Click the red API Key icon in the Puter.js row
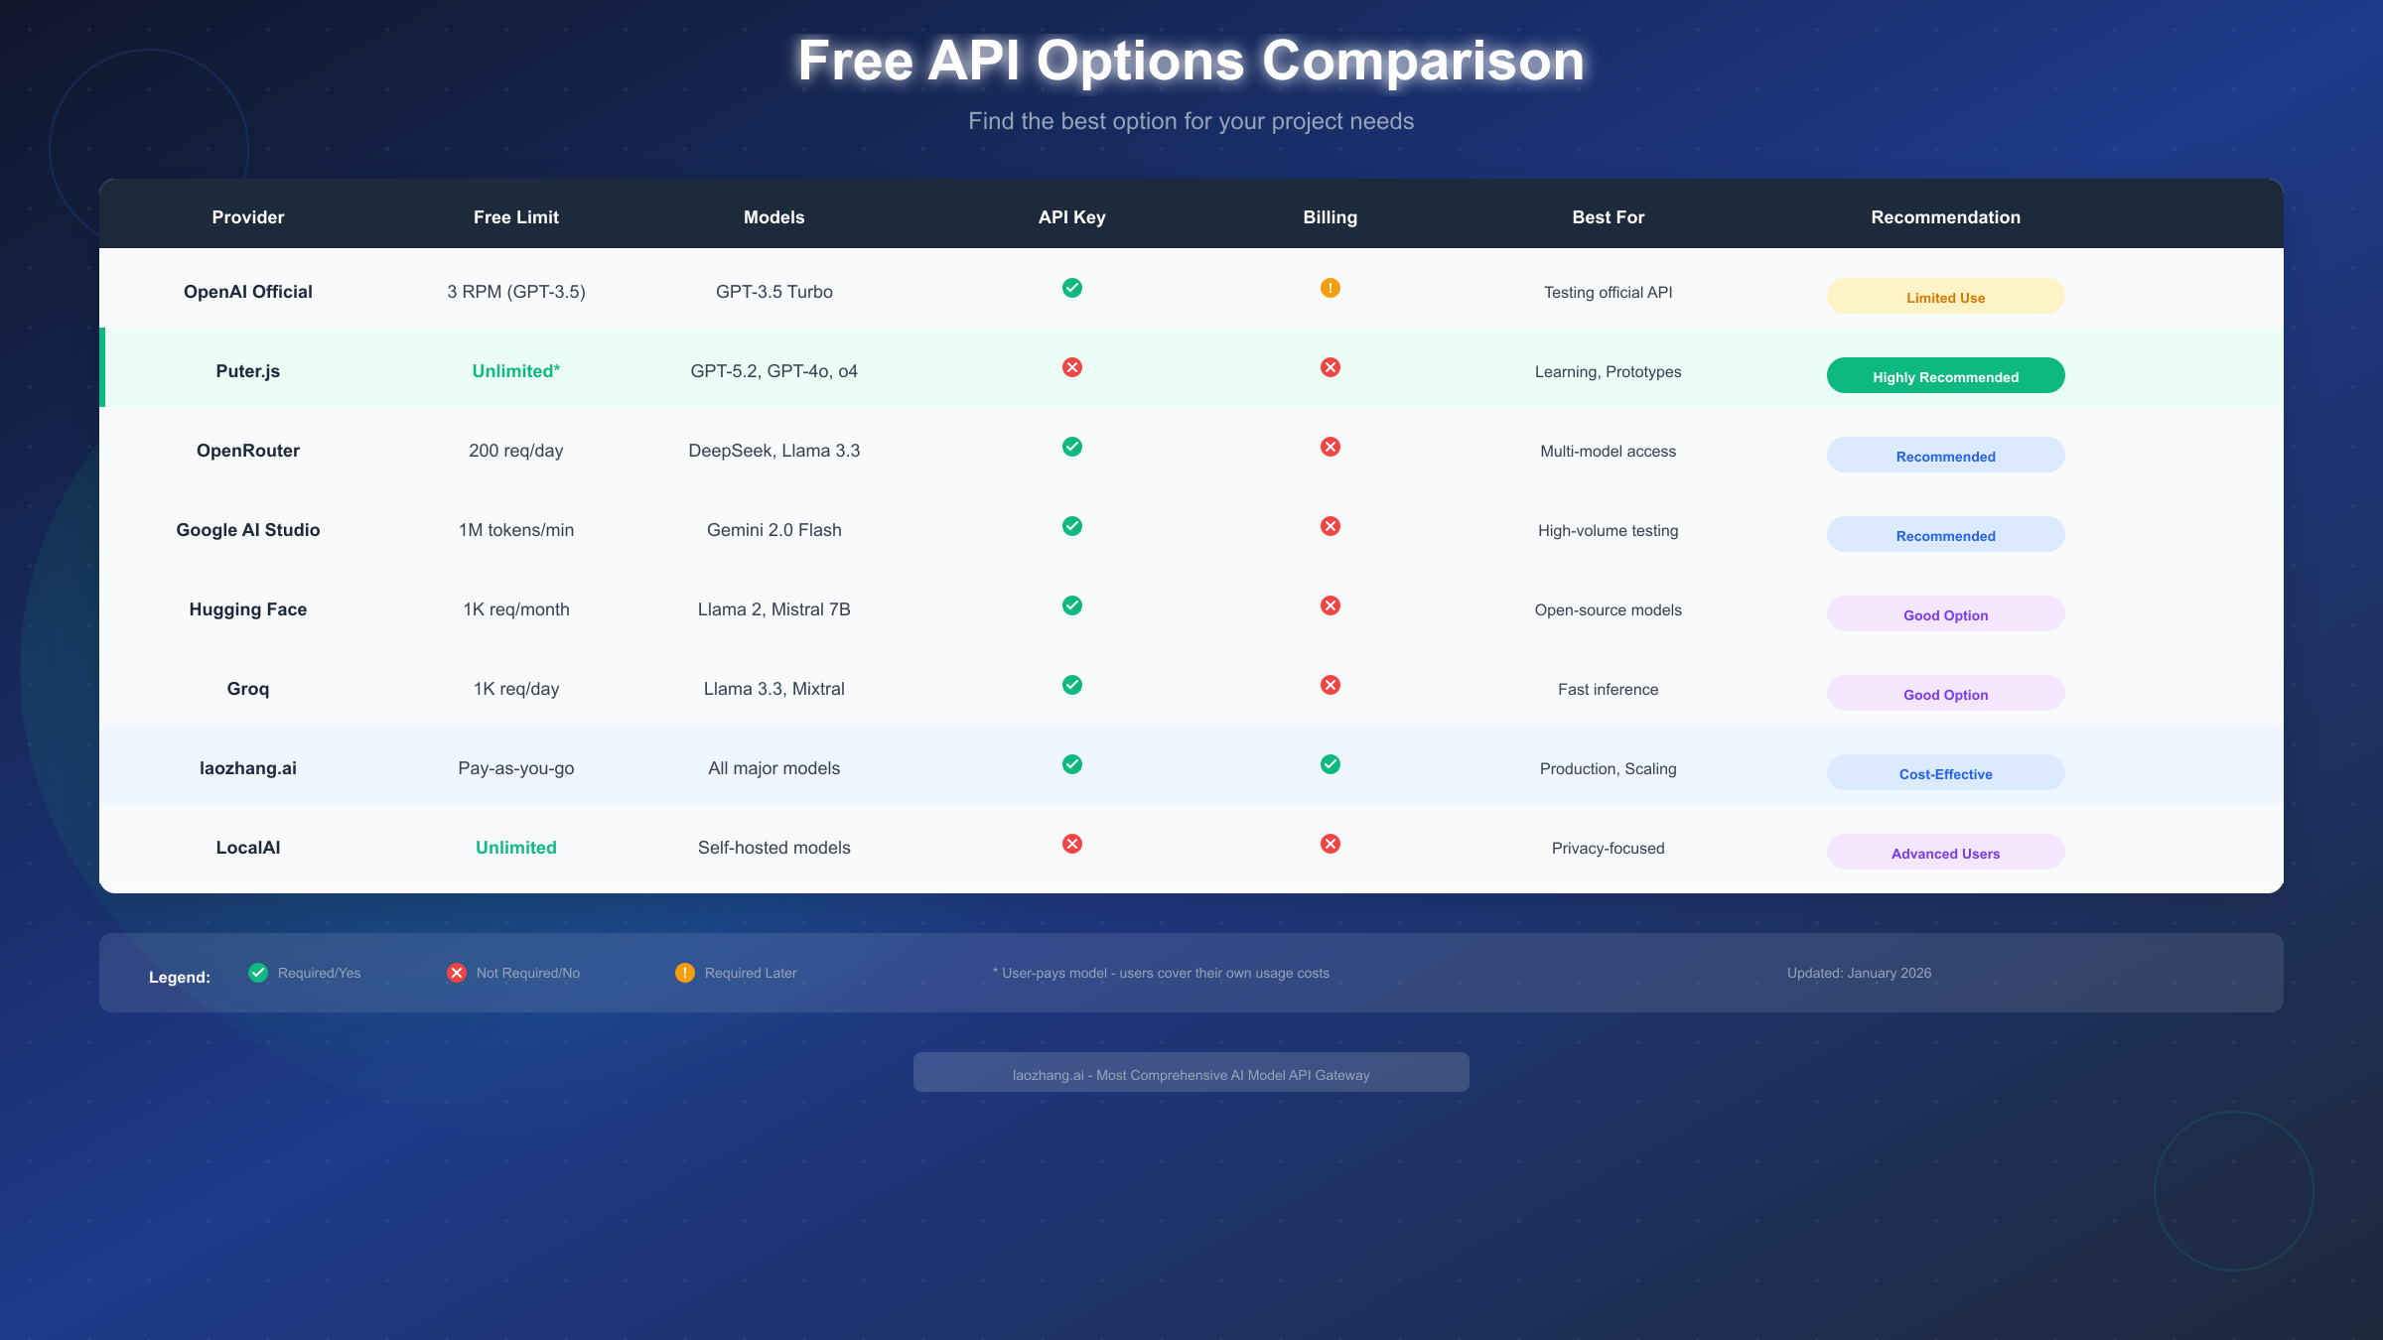2383x1340 pixels. tap(1072, 367)
